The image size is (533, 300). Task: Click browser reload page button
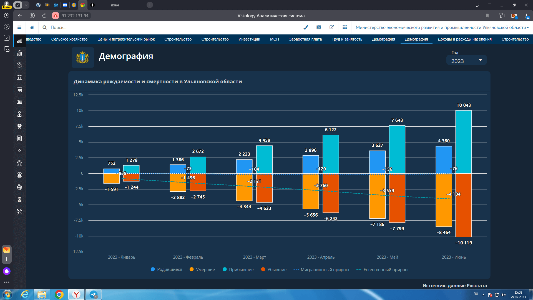(44, 16)
